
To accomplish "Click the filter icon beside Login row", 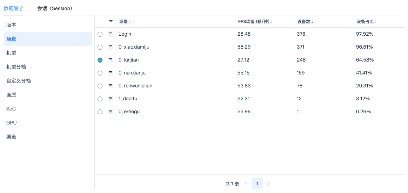I will [x=111, y=34].
